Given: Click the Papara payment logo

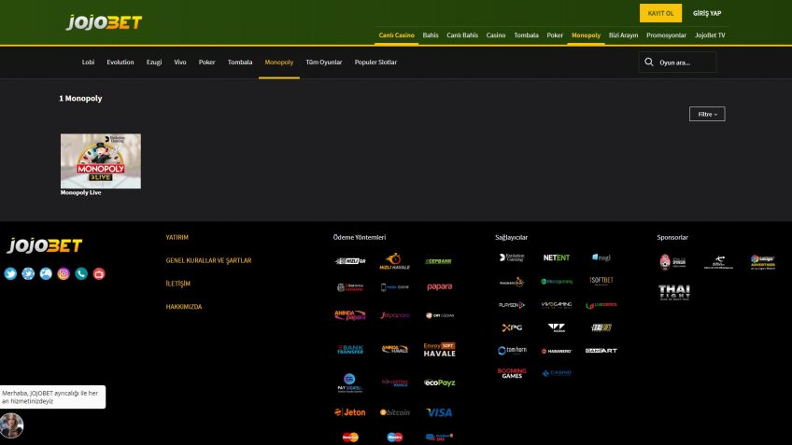Looking at the screenshot, I should (x=439, y=286).
